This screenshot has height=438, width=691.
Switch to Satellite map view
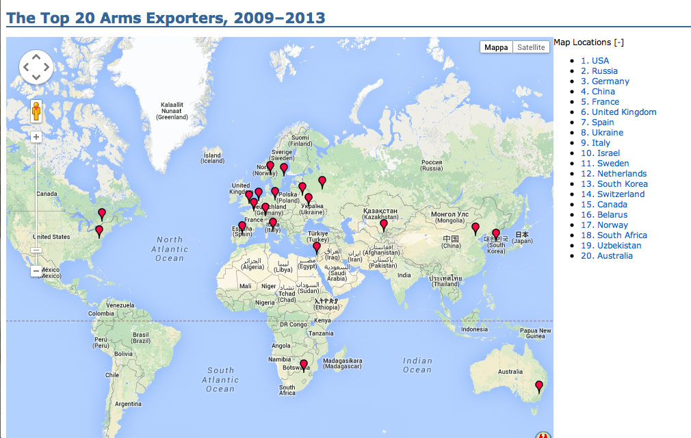coord(531,47)
